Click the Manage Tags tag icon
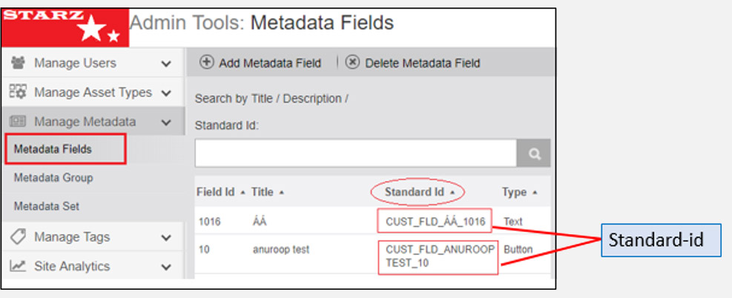This screenshot has height=298, width=732. 18,237
